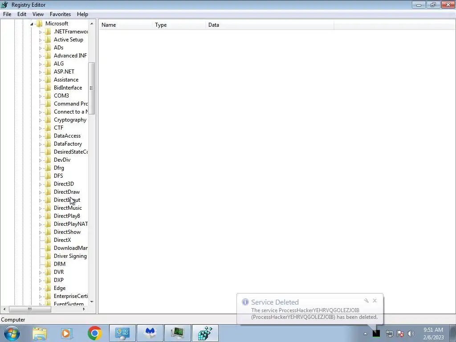Switch to Malwarebytes taskbar window
This screenshot has height=342, width=456.
point(150,333)
